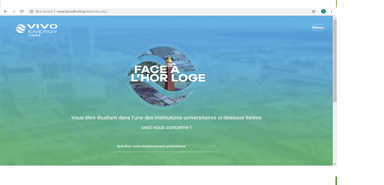384x185 pixels.
Task: Click the Vivo Energy Tunisie logo
Action: tap(37, 30)
